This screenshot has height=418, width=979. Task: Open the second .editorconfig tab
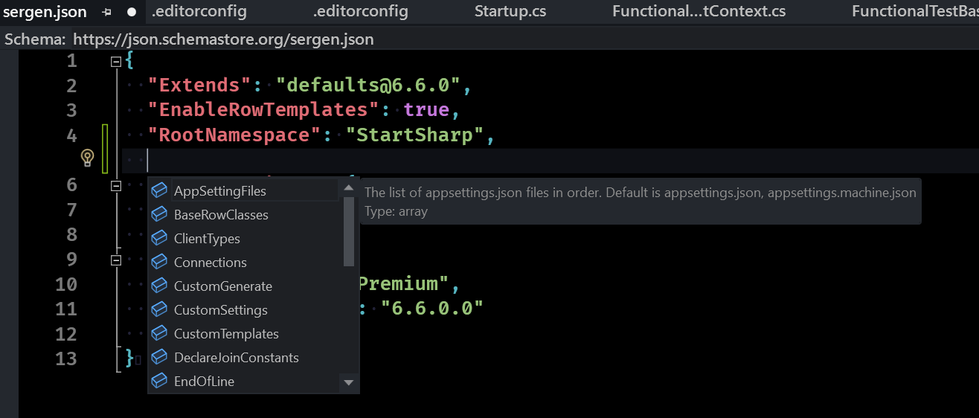click(x=360, y=11)
